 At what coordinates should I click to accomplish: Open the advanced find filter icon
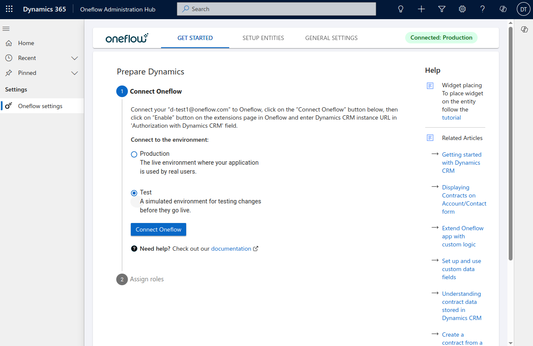pos(442,9)
